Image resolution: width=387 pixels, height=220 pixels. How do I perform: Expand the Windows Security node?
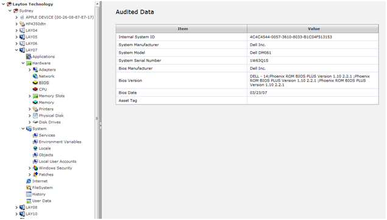coord(30,168)
